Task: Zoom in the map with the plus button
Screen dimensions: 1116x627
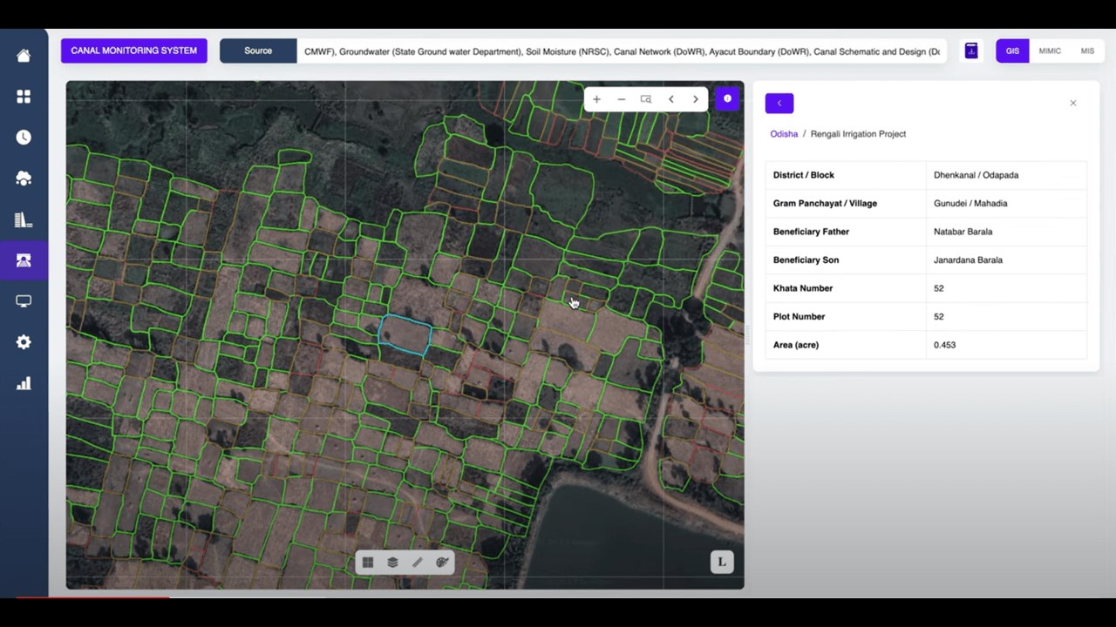Action: point(596,99)
